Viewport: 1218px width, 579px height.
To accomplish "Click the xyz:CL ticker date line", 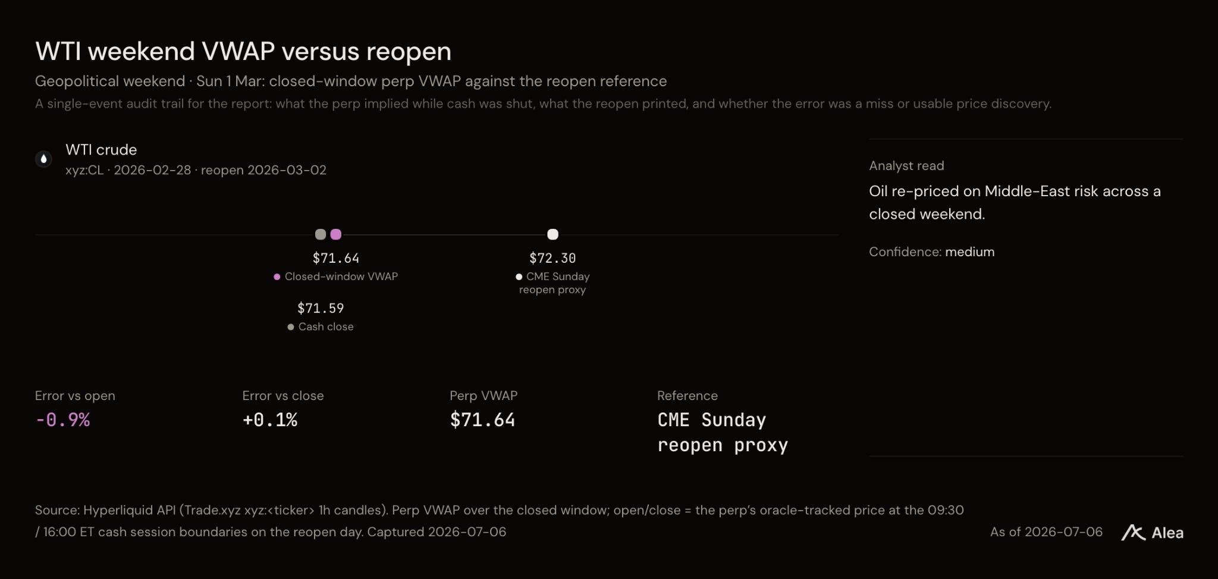I will [x=196, y=170].
